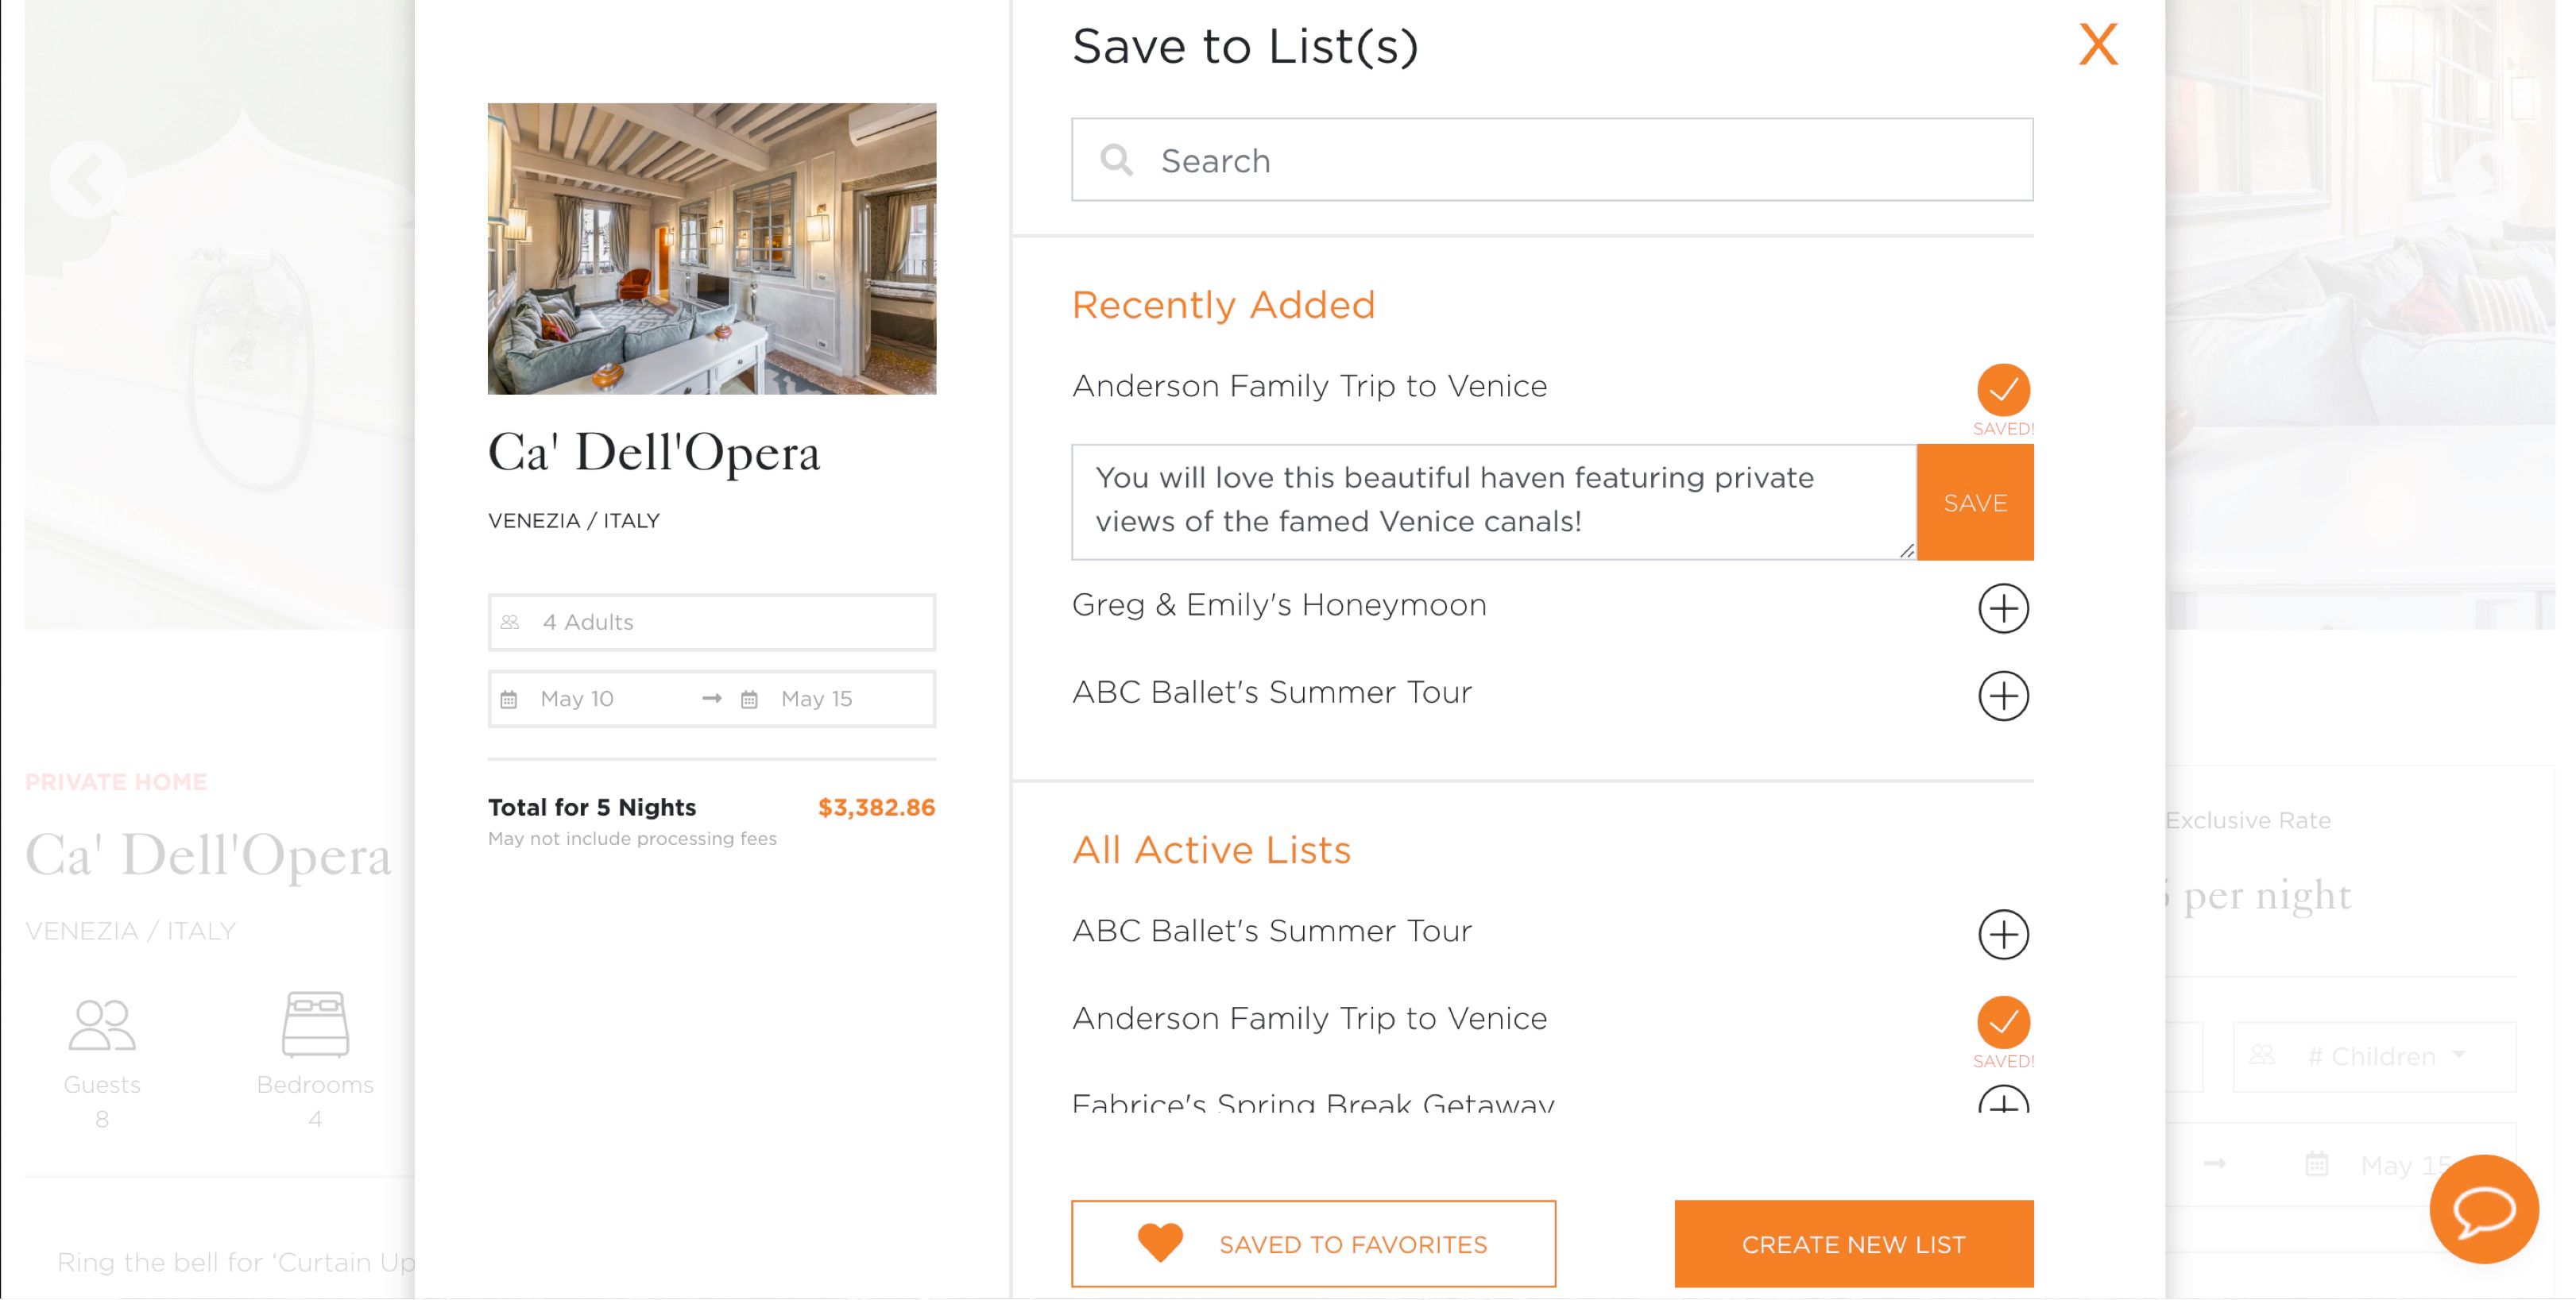2576x1300 pixels.
Task: Add to Fabrice's Spring Break Getaway list
Action: (x=2003, y=1100)
